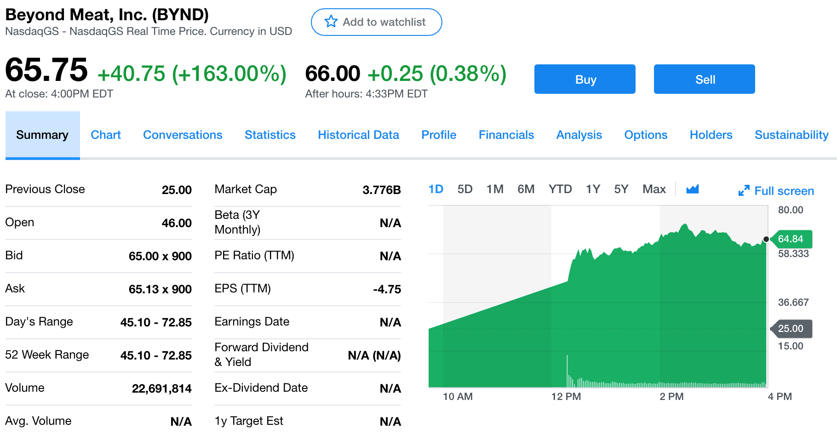
Task: Open the Statistics tab
Action: [x=270, y=135]
